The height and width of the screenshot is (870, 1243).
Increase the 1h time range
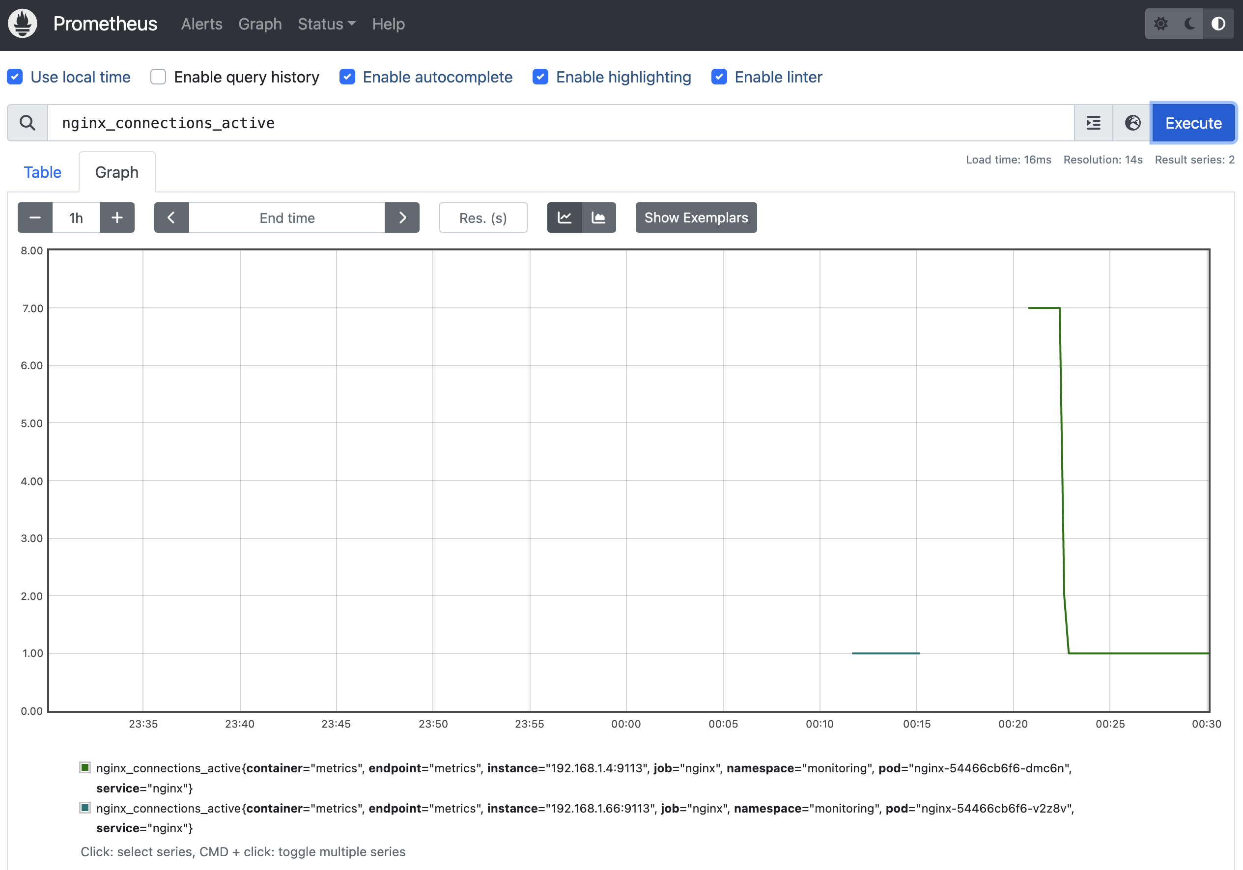(x=117, y=217)
